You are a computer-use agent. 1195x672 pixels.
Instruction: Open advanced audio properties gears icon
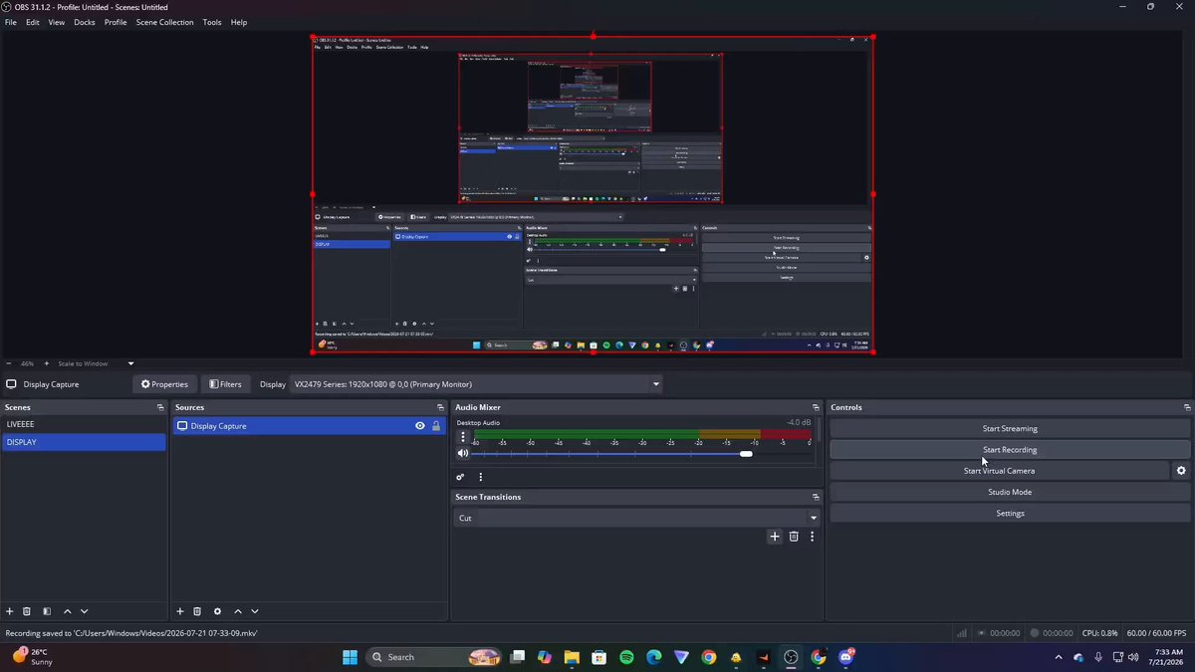(460, 477)
